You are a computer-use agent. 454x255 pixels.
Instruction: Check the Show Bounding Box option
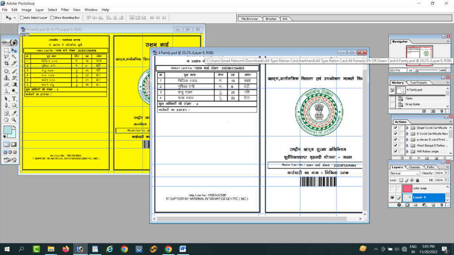pyautogui.click(x=51, y=18)
